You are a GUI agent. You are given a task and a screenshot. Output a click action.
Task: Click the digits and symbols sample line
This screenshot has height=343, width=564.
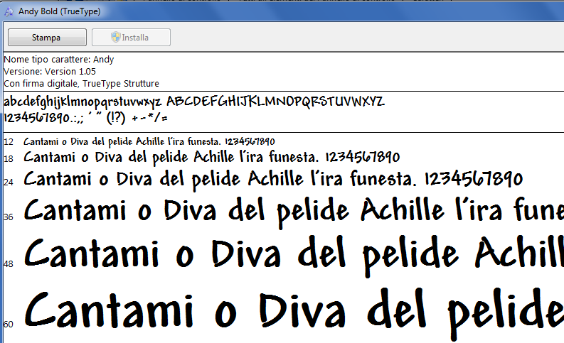tap(85, 118)
